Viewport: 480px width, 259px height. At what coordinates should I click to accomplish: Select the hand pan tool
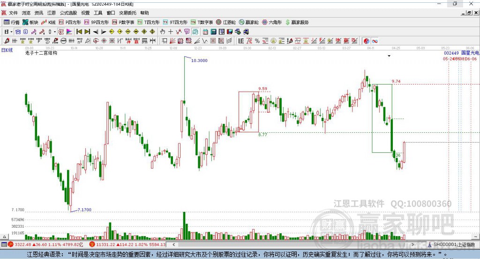[x=163, y=31]
